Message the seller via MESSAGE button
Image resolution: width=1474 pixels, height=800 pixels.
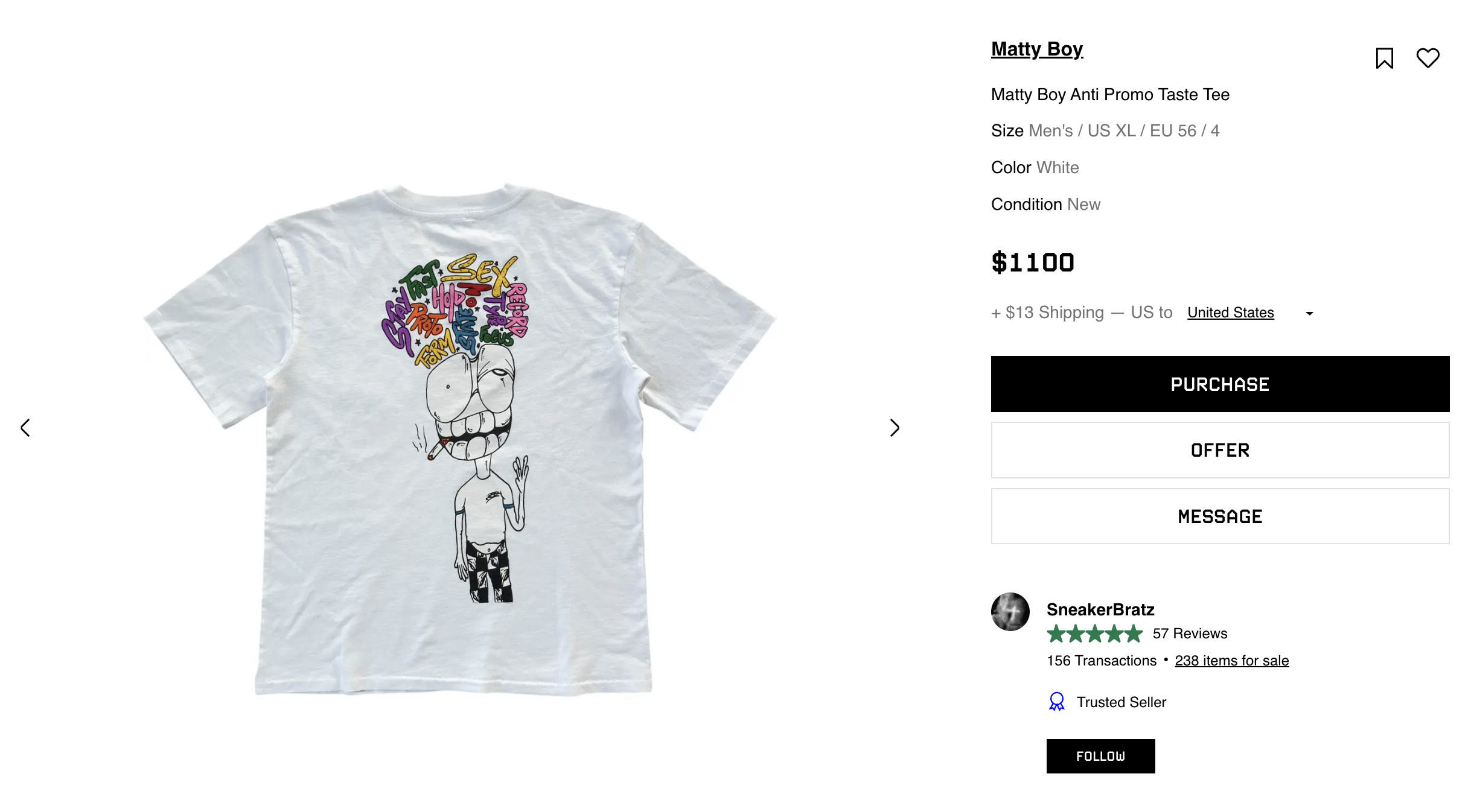[x=1219, y=516]
